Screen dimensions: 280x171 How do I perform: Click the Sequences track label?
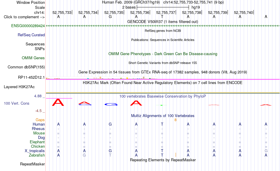[x=35, y=44]
